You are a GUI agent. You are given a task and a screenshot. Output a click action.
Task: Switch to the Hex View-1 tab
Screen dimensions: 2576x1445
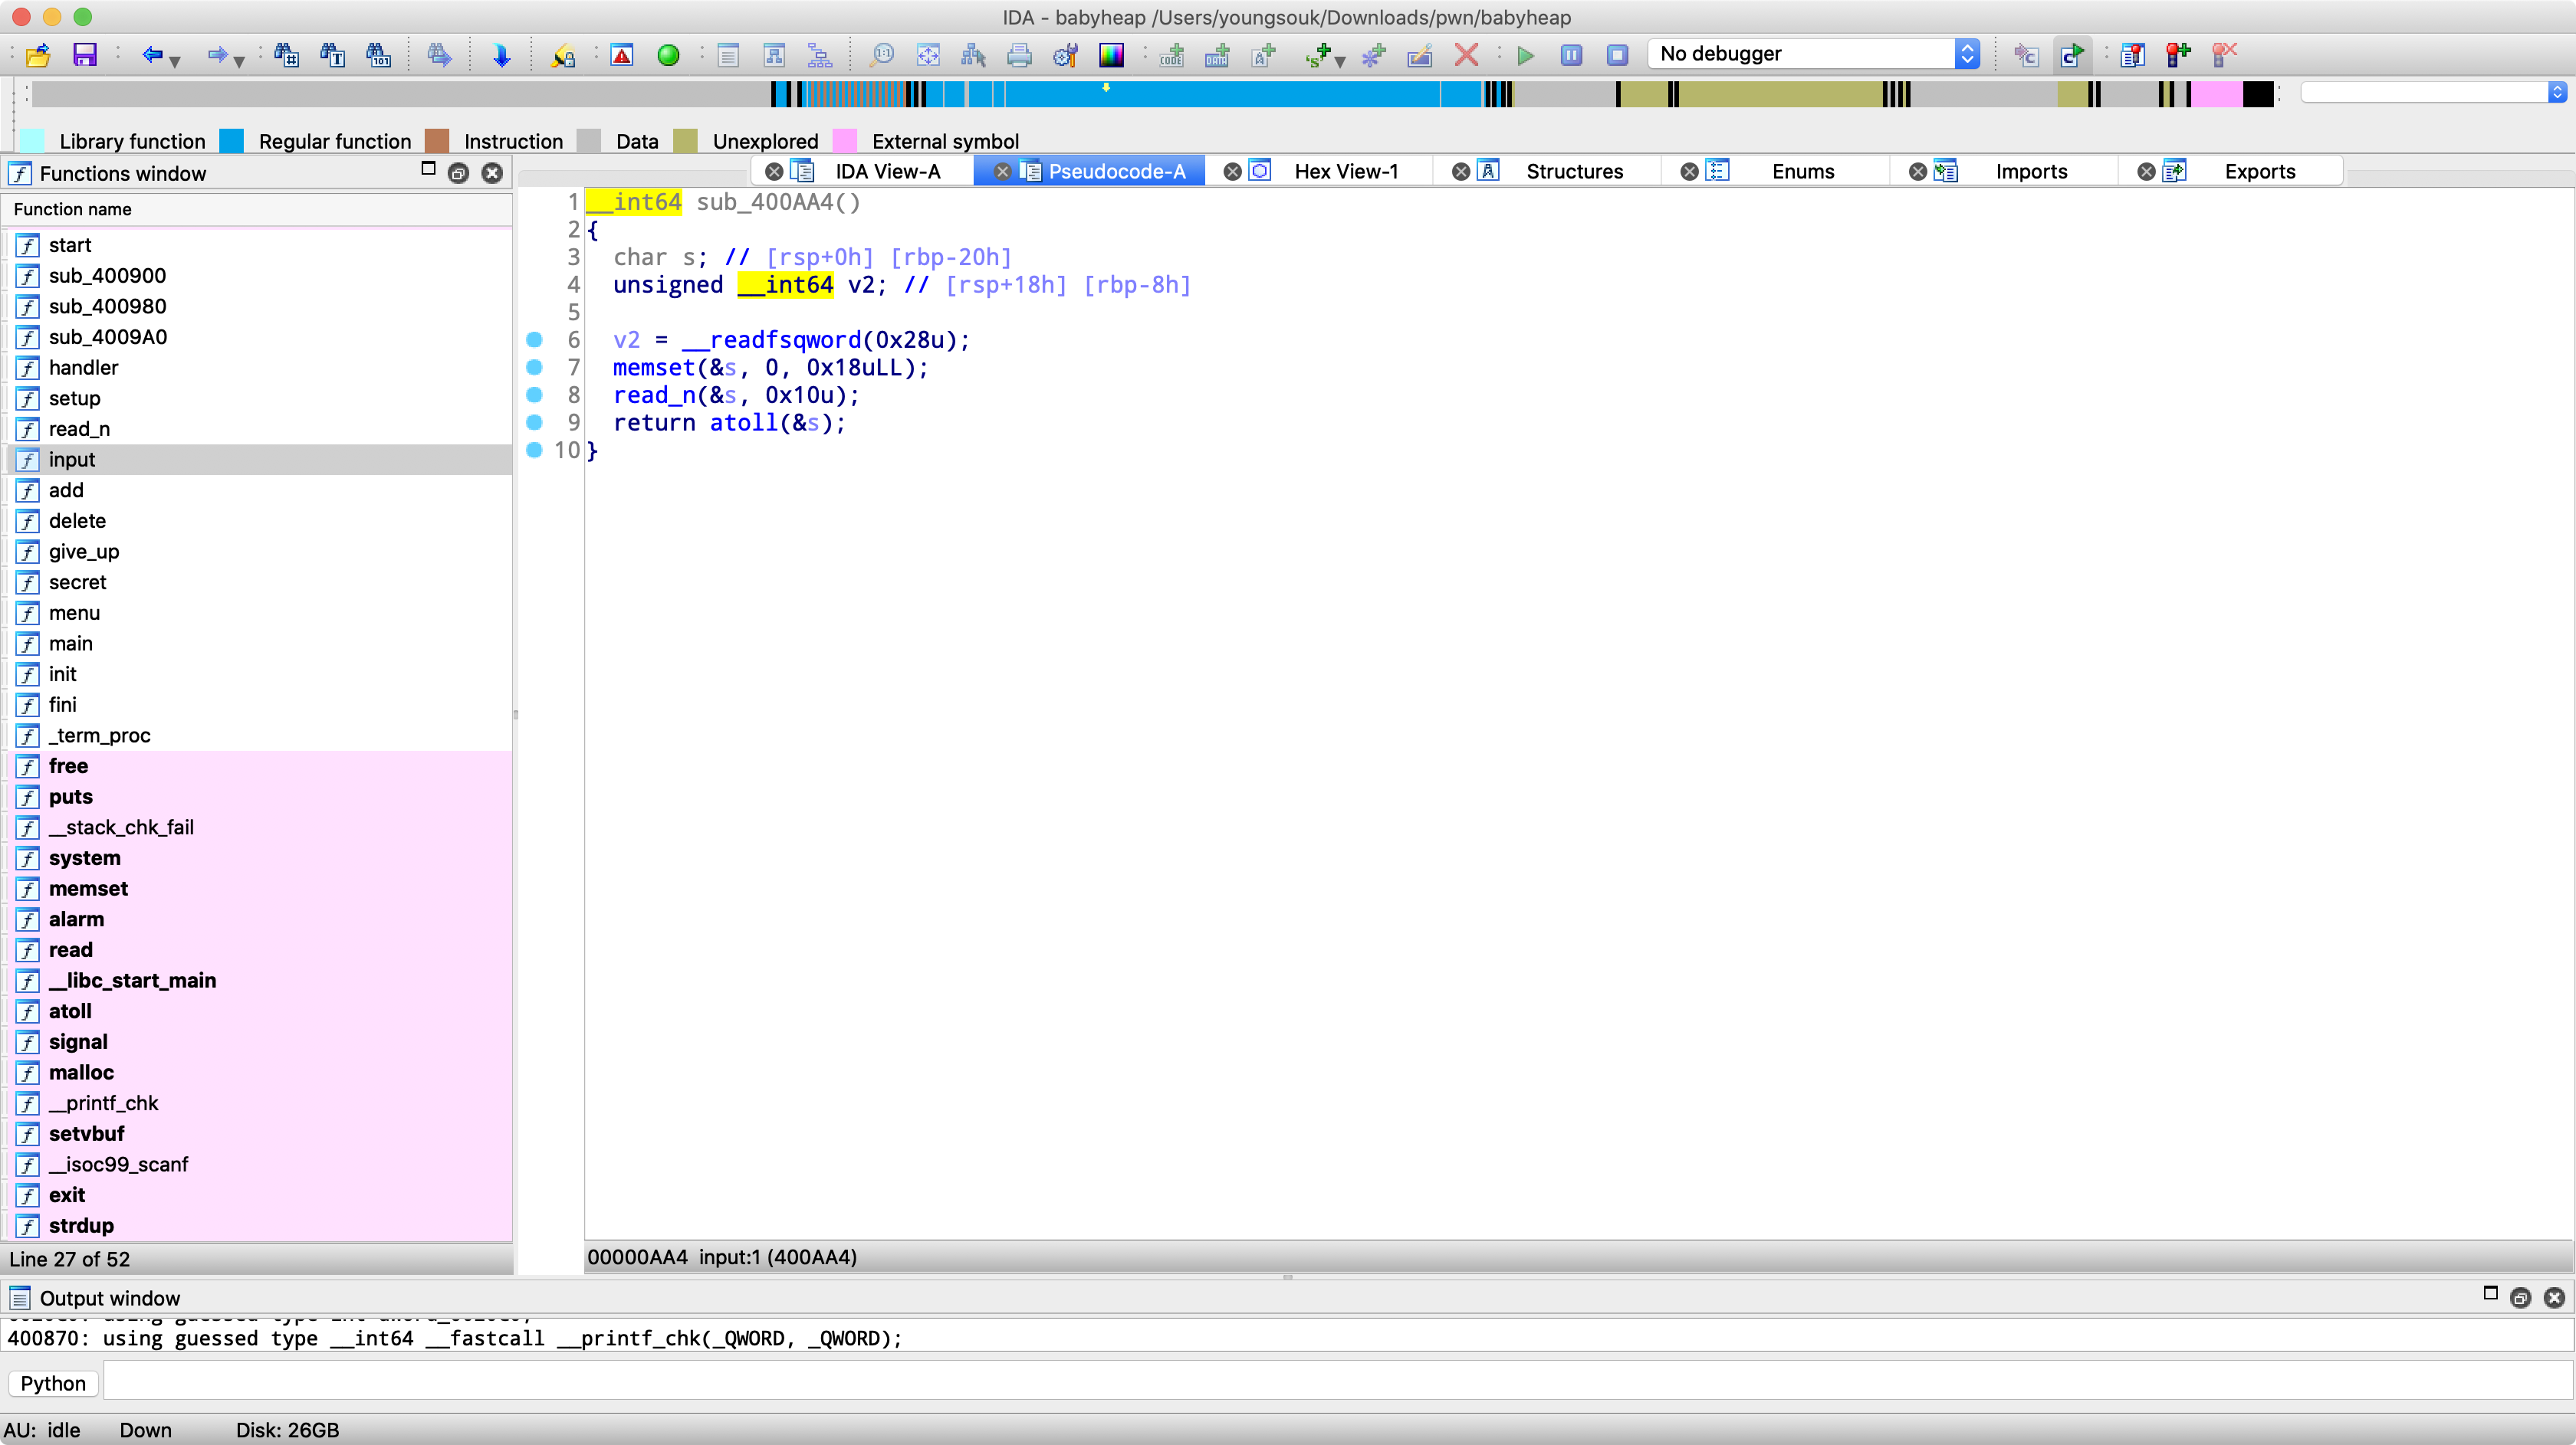[1345, 172]
